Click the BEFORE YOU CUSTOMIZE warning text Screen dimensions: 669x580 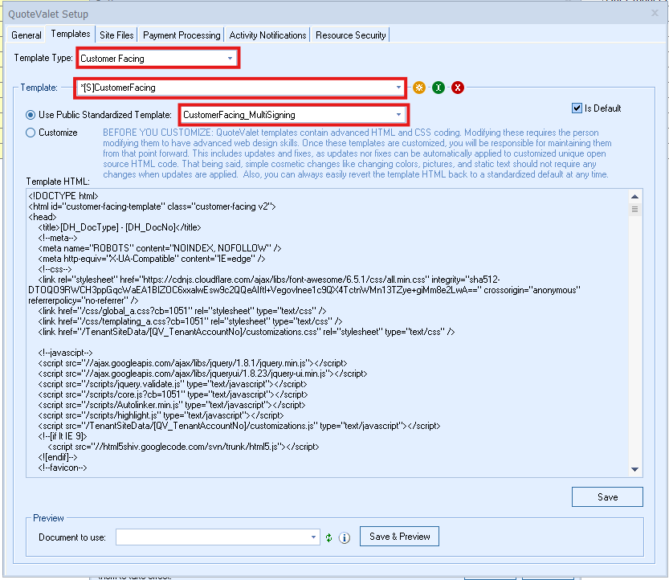point(357,153)
